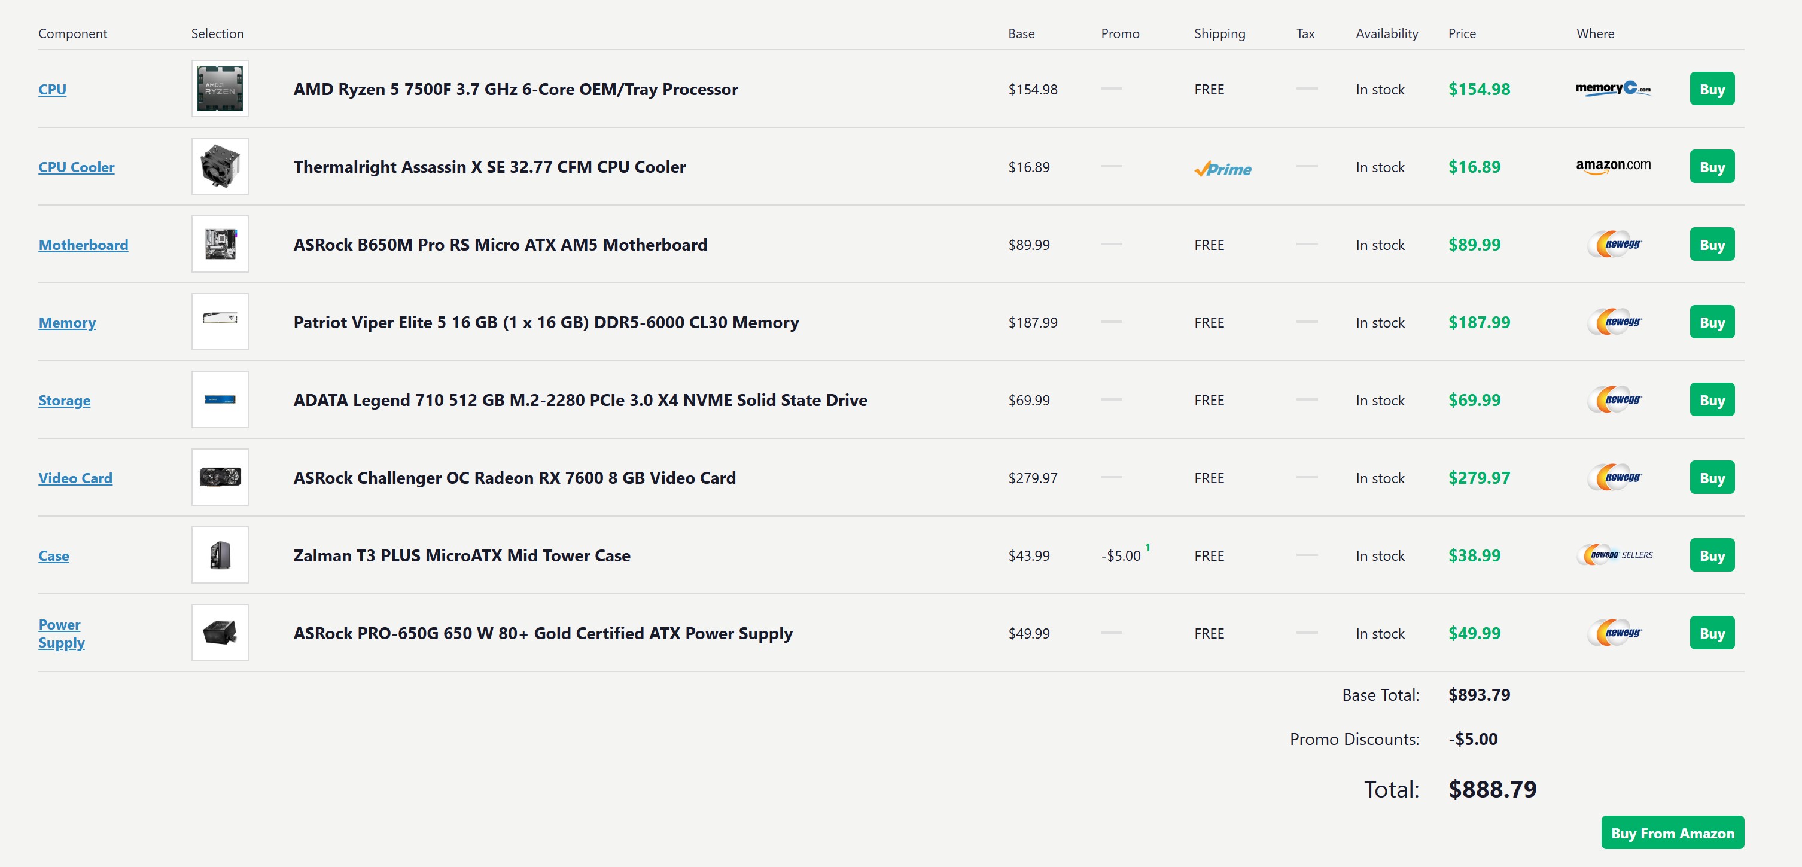This screenshot has height=867, width=1802.
Task: Open the Video Card component link
Action: tap(75, 478)
